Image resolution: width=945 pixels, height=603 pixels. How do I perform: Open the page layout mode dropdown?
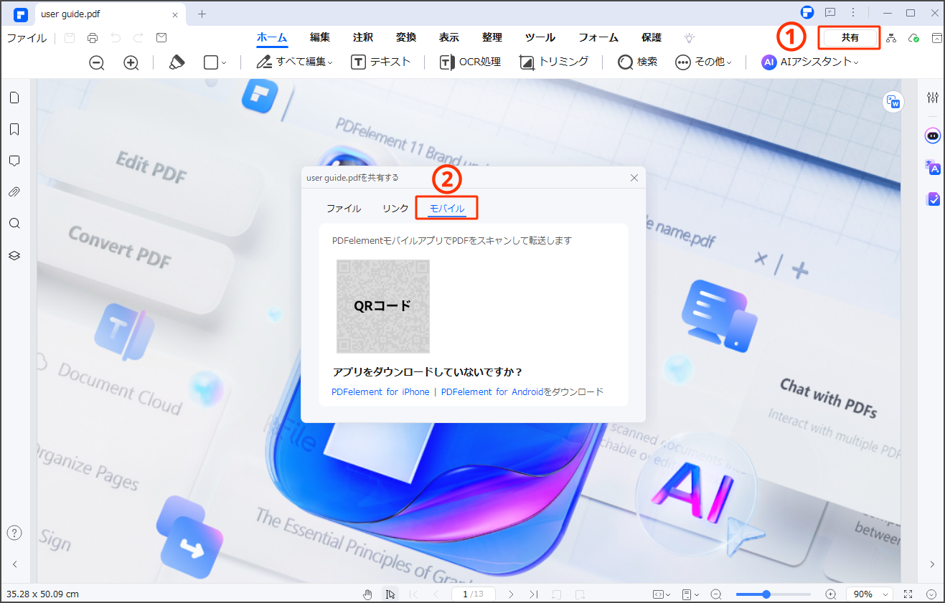[x=690, y=594]
